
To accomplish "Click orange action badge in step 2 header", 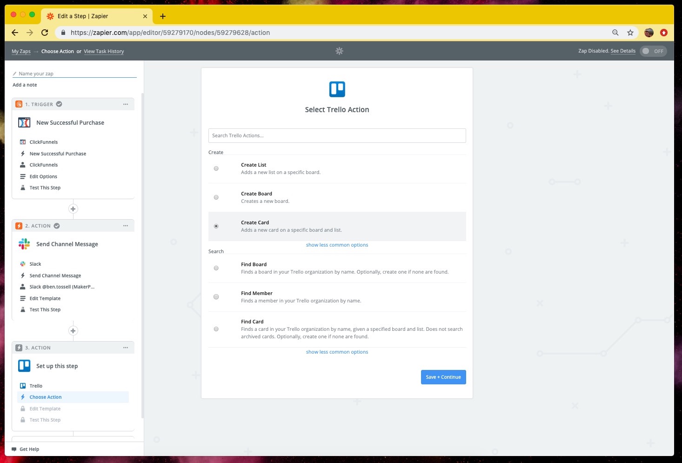I will coord(19,226).
